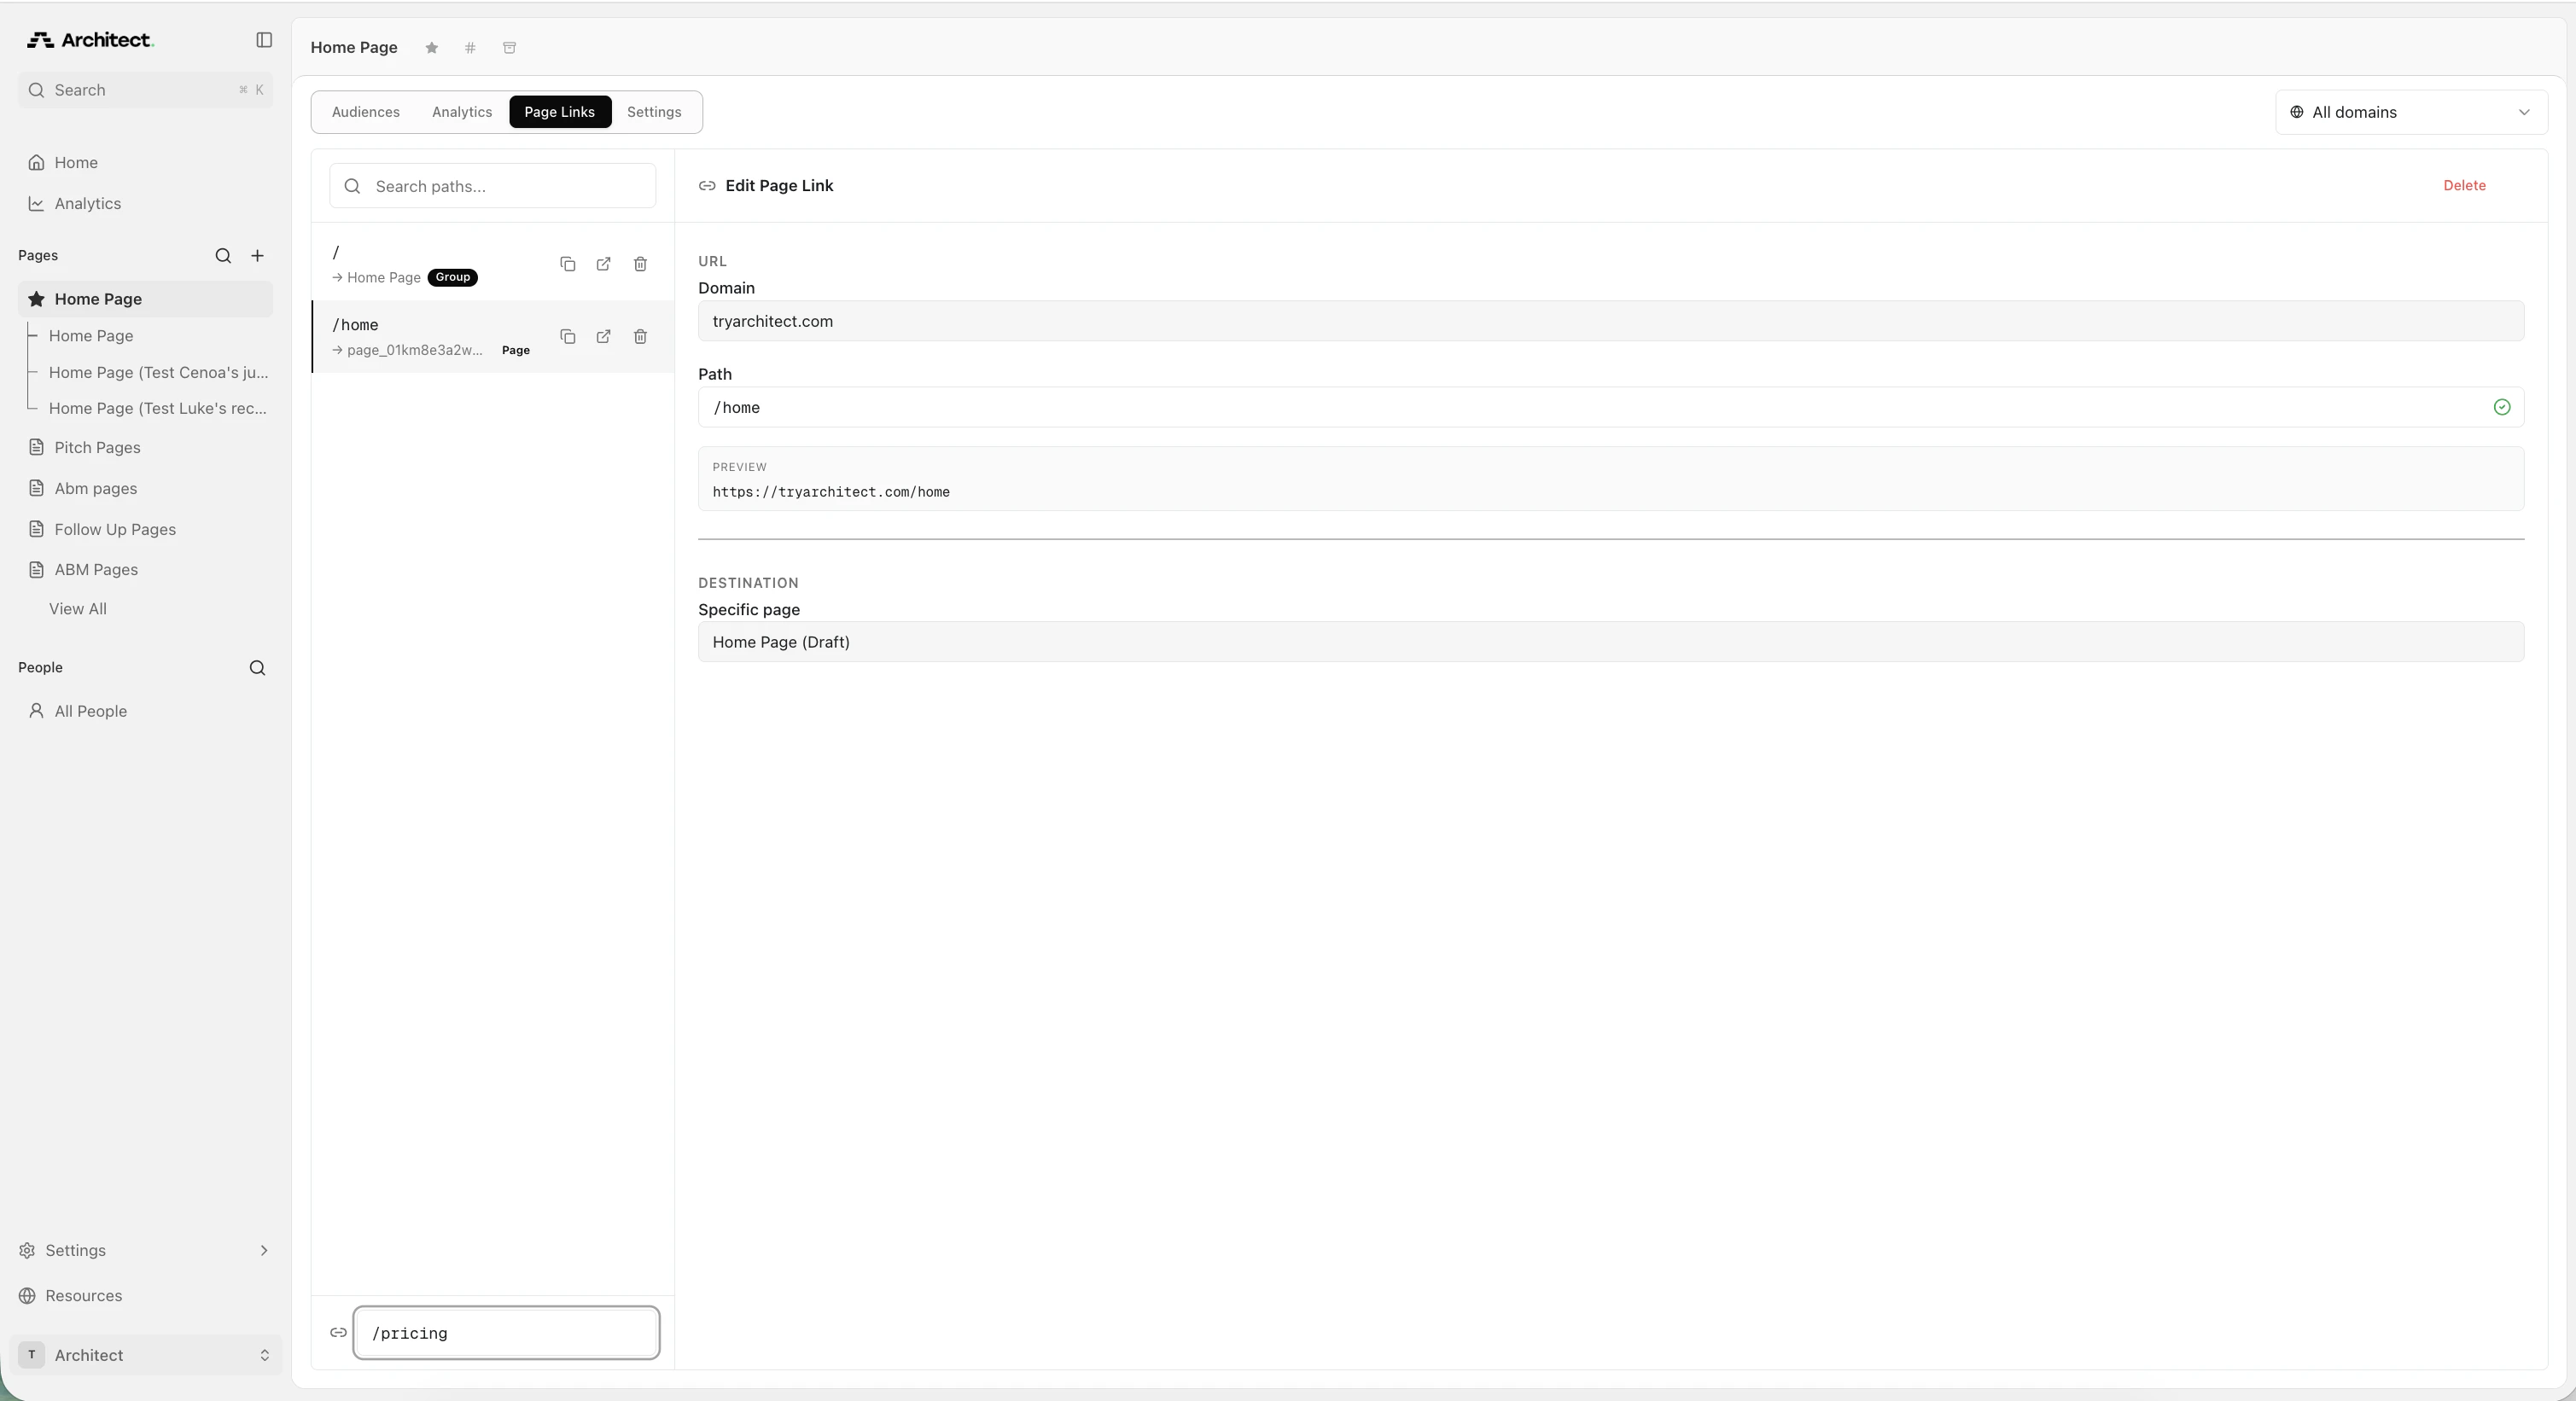This screenshot has width=2576, height=1401.
Task: Select View All under ABM Pages
Action: point(77,608)
